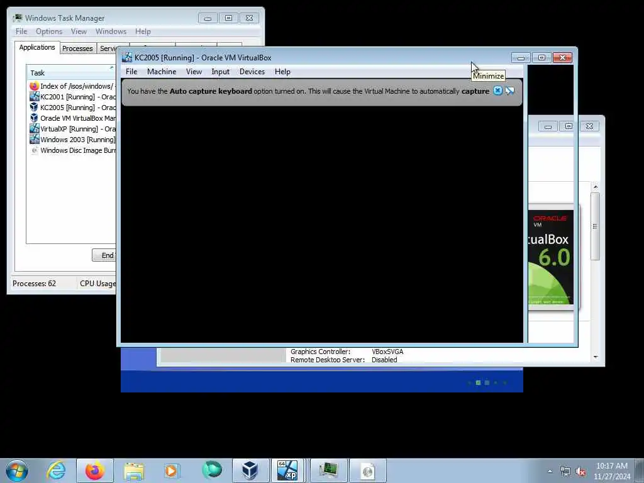644x483 pixels.
Task: Open the taskbar clock showing 10:17 AM
Action: (x=612, y=471)
